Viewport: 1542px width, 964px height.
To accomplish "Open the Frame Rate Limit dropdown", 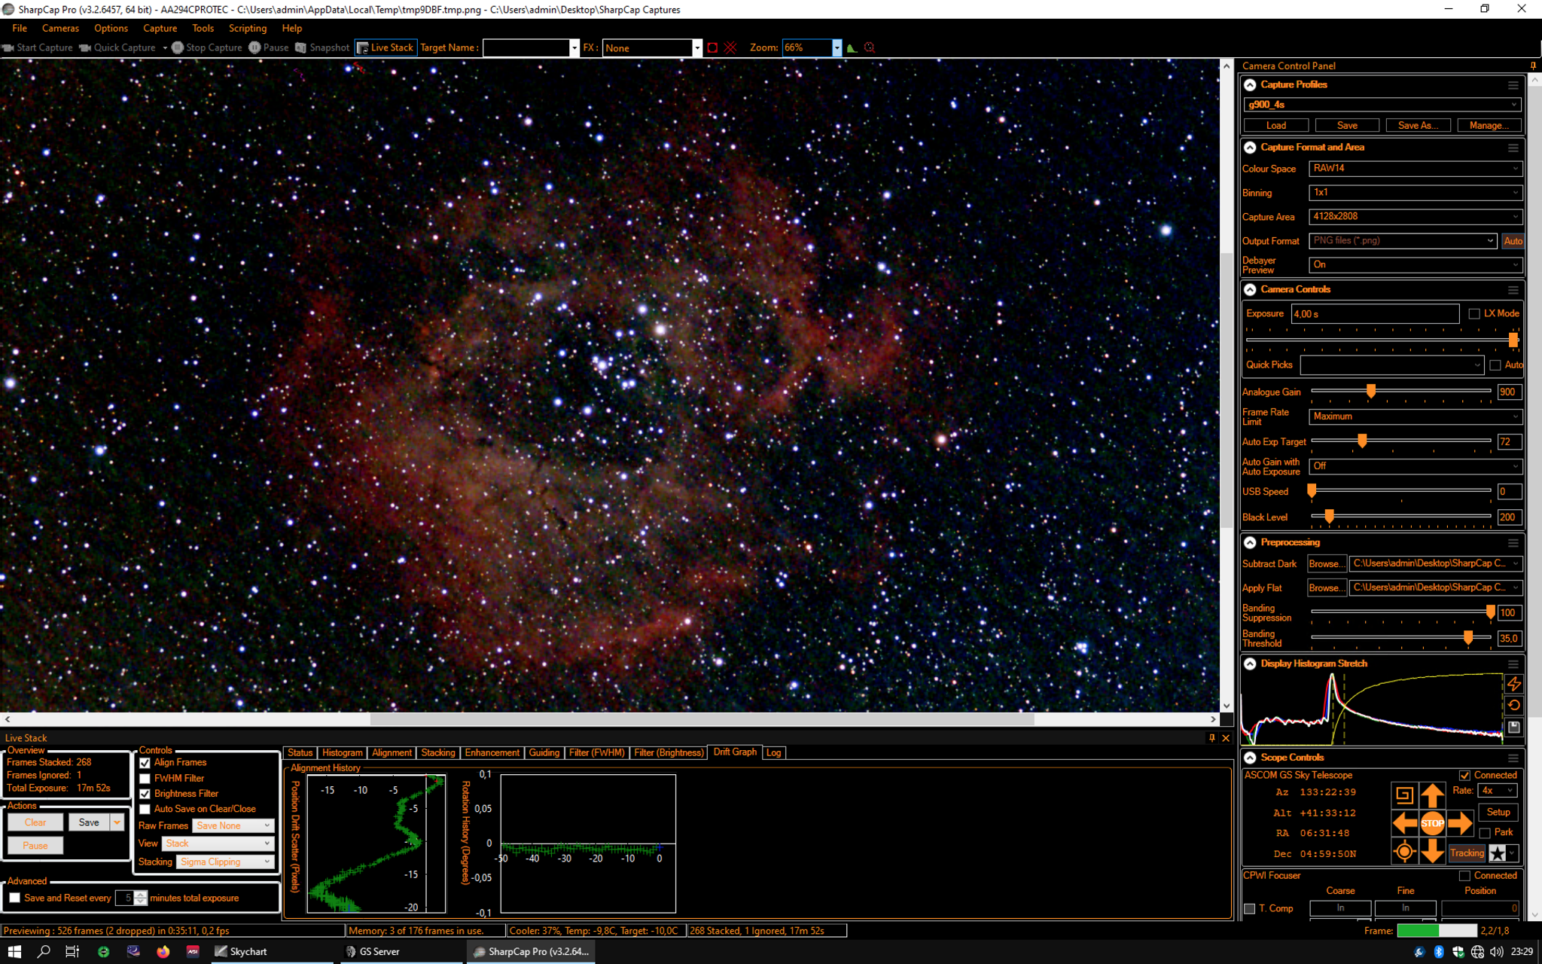I will click(x=1416, y=416).
